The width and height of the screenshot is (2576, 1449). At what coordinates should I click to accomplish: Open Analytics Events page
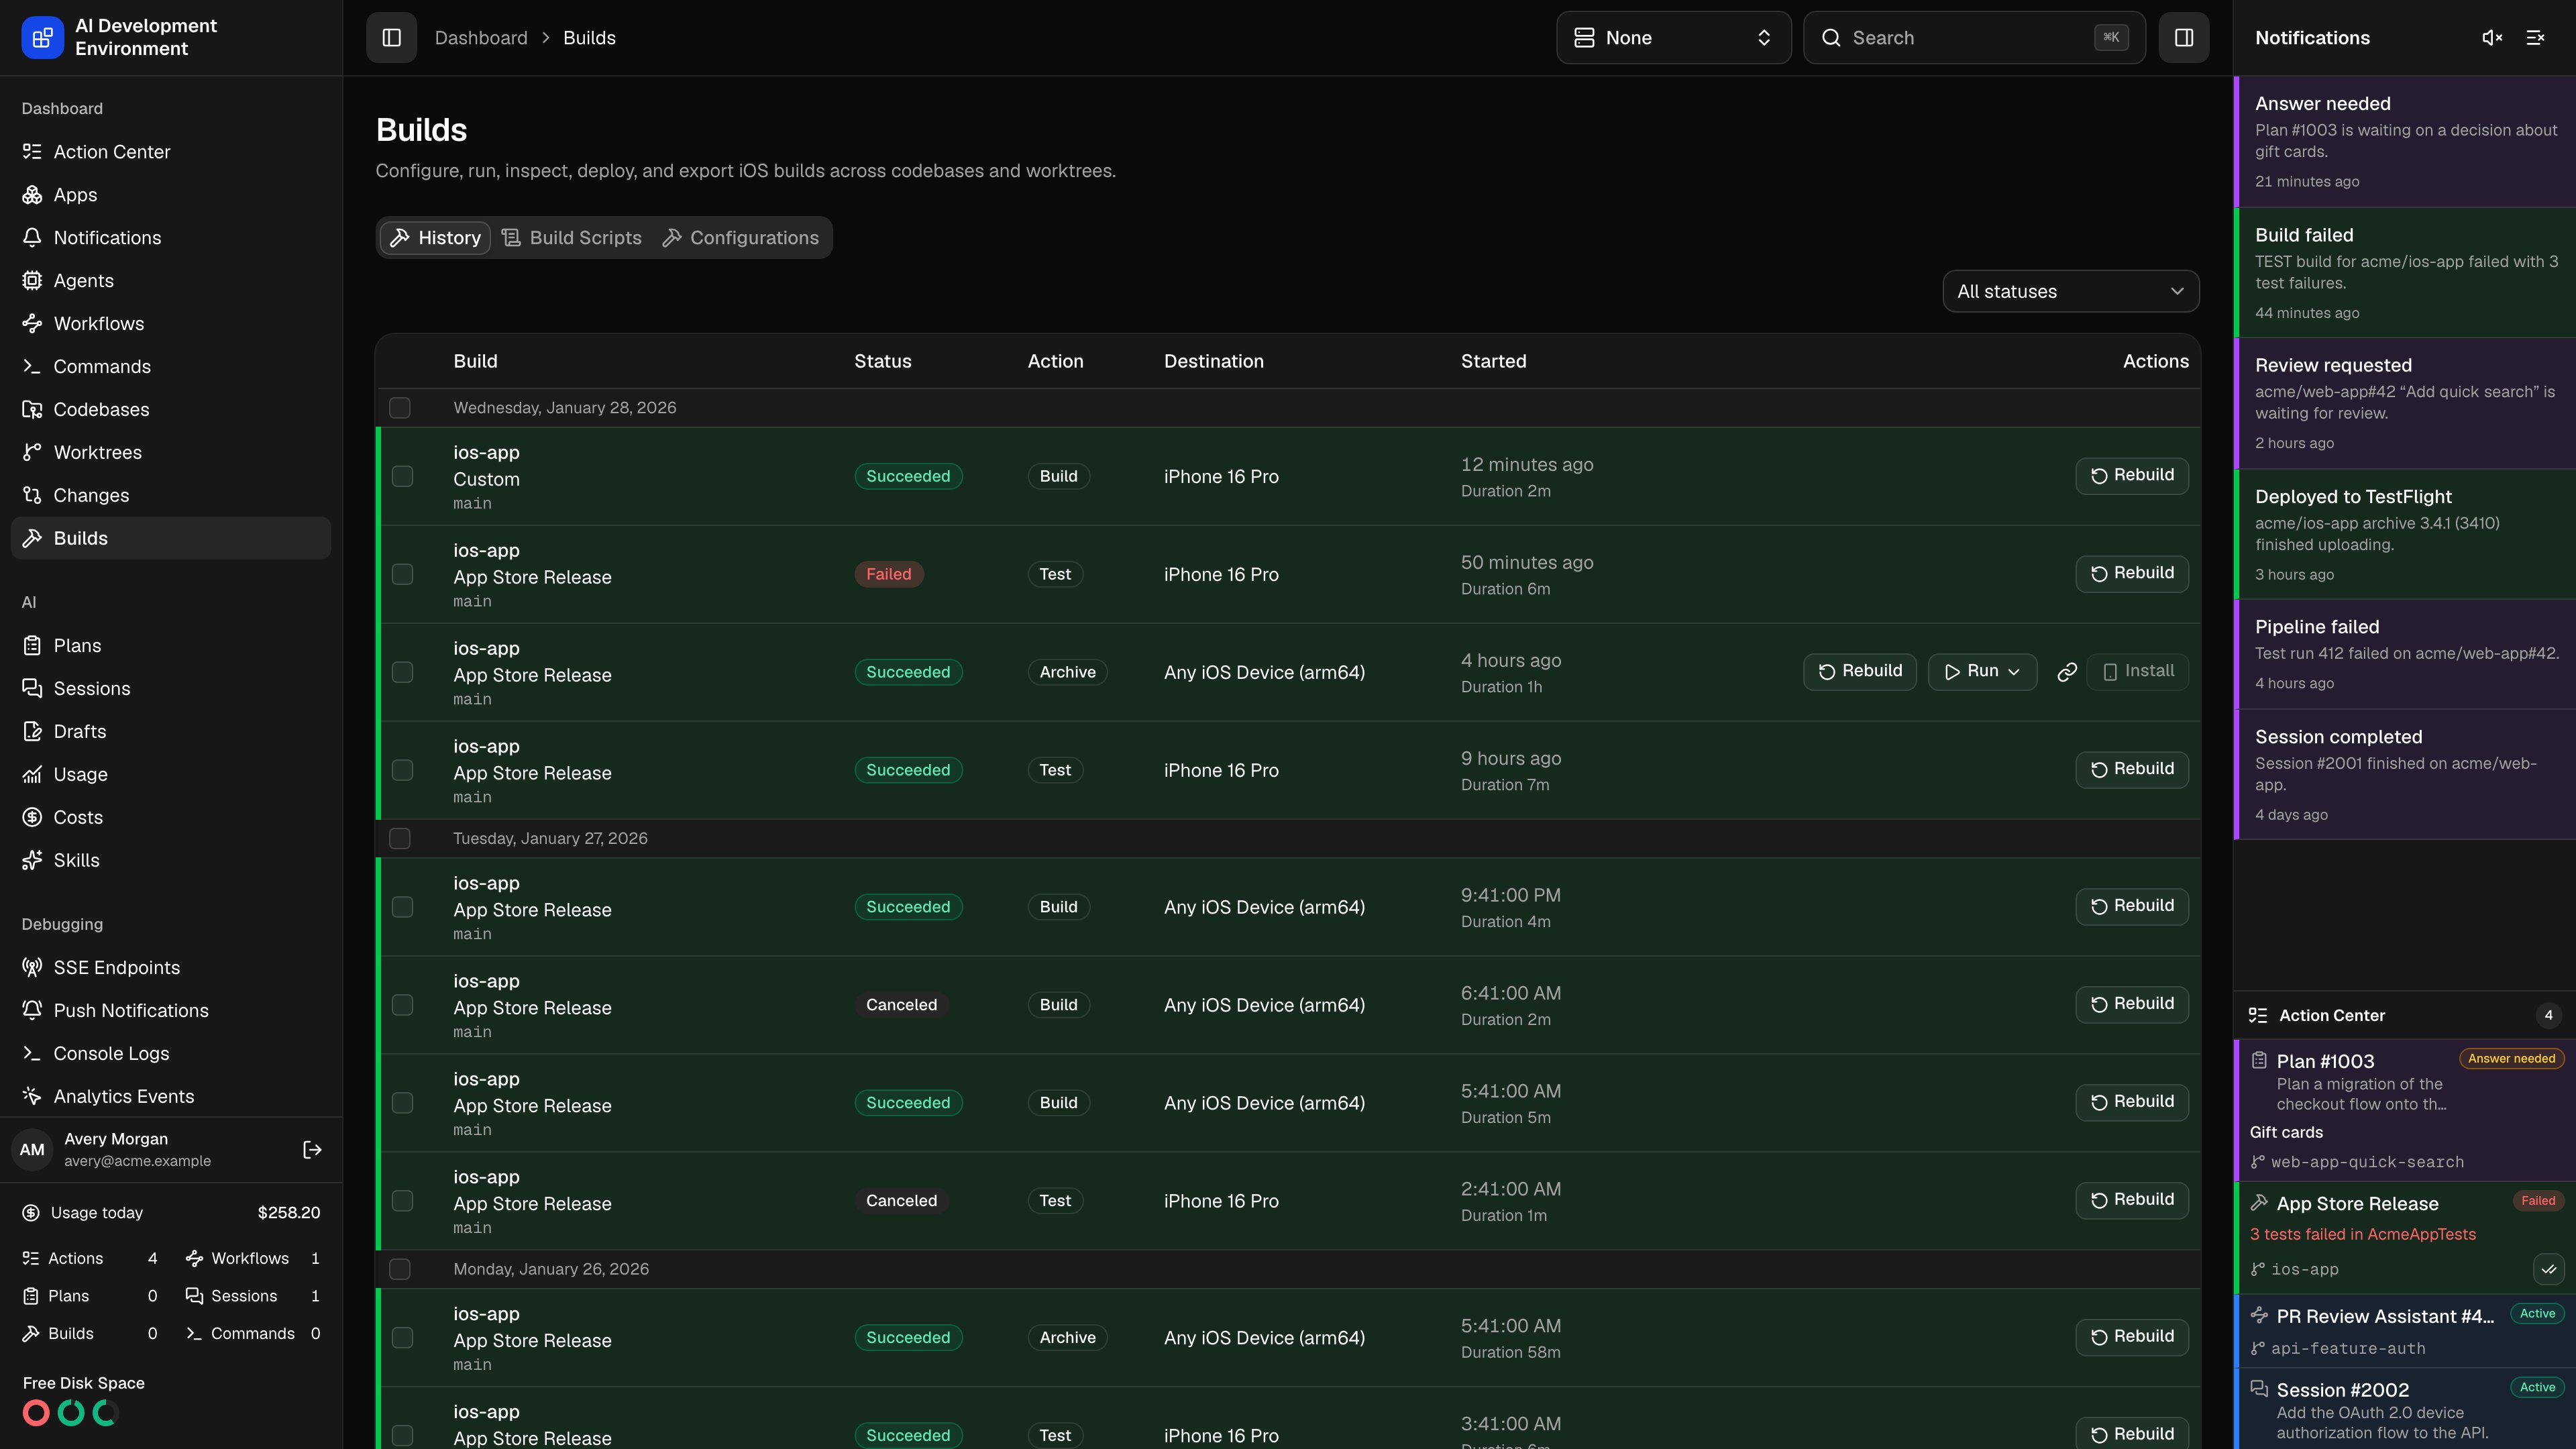click(171, 1097)
